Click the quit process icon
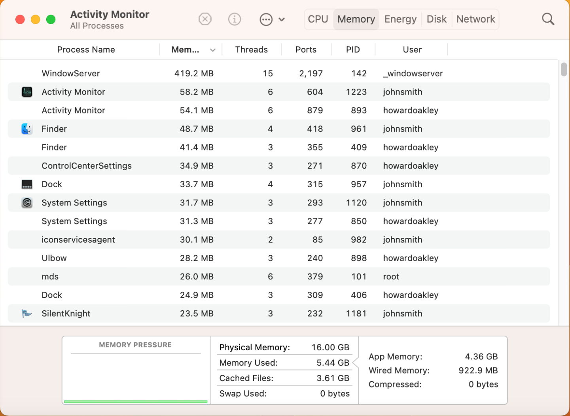This screenshot has height=416, width=570. [205, 19]
